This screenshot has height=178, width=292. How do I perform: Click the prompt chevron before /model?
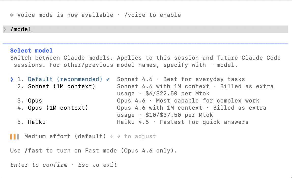[5, 29]
